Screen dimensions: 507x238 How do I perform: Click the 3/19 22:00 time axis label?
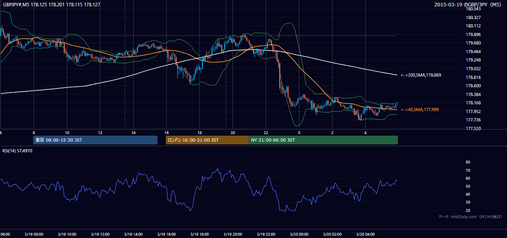(266, 234)
